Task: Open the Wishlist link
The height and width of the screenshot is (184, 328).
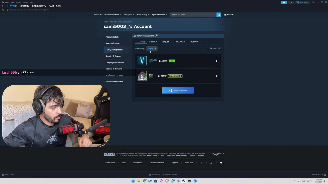Action: (229, 15)
